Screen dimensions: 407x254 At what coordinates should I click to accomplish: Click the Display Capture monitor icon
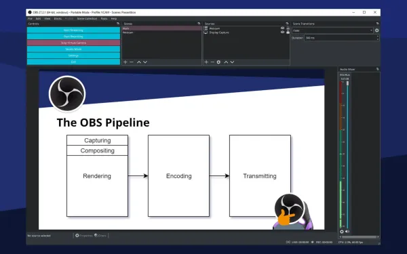point(206,33)
